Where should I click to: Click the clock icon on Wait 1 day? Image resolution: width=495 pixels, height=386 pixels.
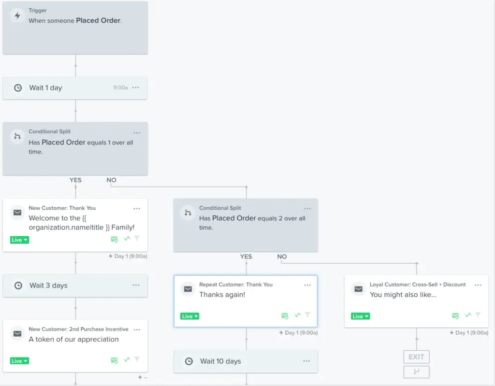point(18,88)
